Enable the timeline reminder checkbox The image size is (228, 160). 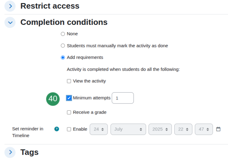tap(69, 129)
